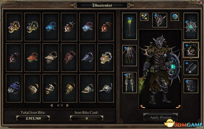
Task: Rotate character preview right arrow
Action: (178, 106)
